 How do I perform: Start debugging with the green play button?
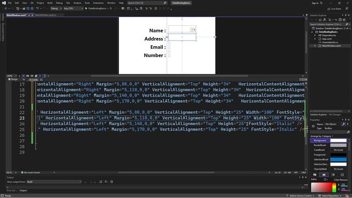(x=86, y=8)
